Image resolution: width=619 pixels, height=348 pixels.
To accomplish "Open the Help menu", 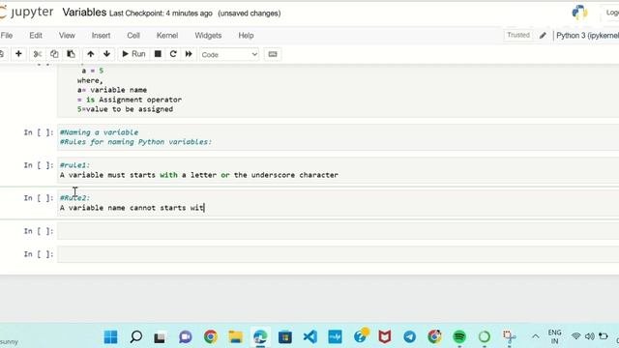I will pos(246,36).
